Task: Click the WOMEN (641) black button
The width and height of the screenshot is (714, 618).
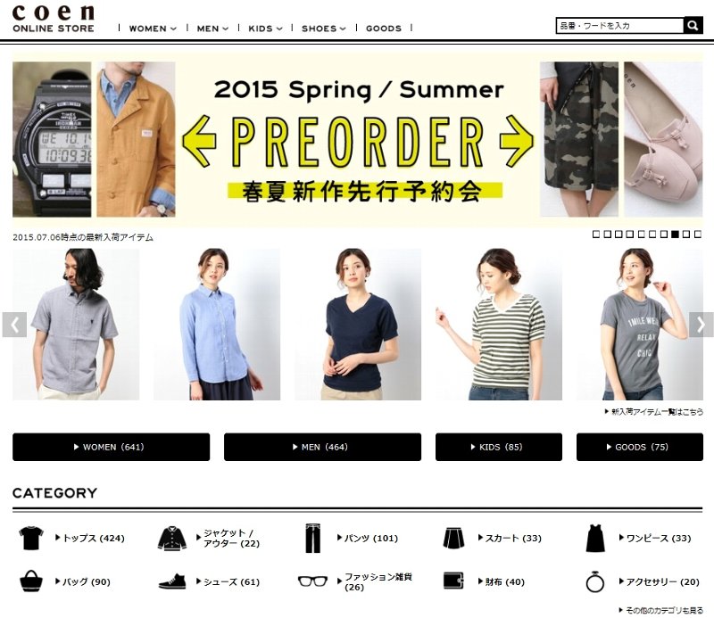Action: [111, 447]
